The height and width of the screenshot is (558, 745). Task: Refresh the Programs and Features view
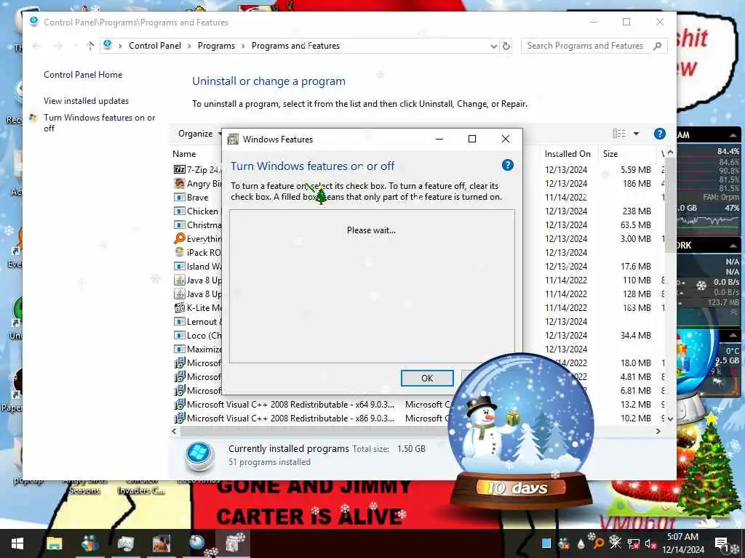pyautogui.click(x=506, y=46)
